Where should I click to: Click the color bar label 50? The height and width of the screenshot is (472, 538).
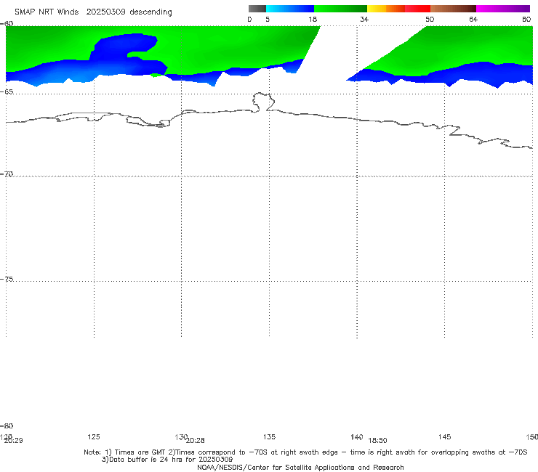[430, 20]
